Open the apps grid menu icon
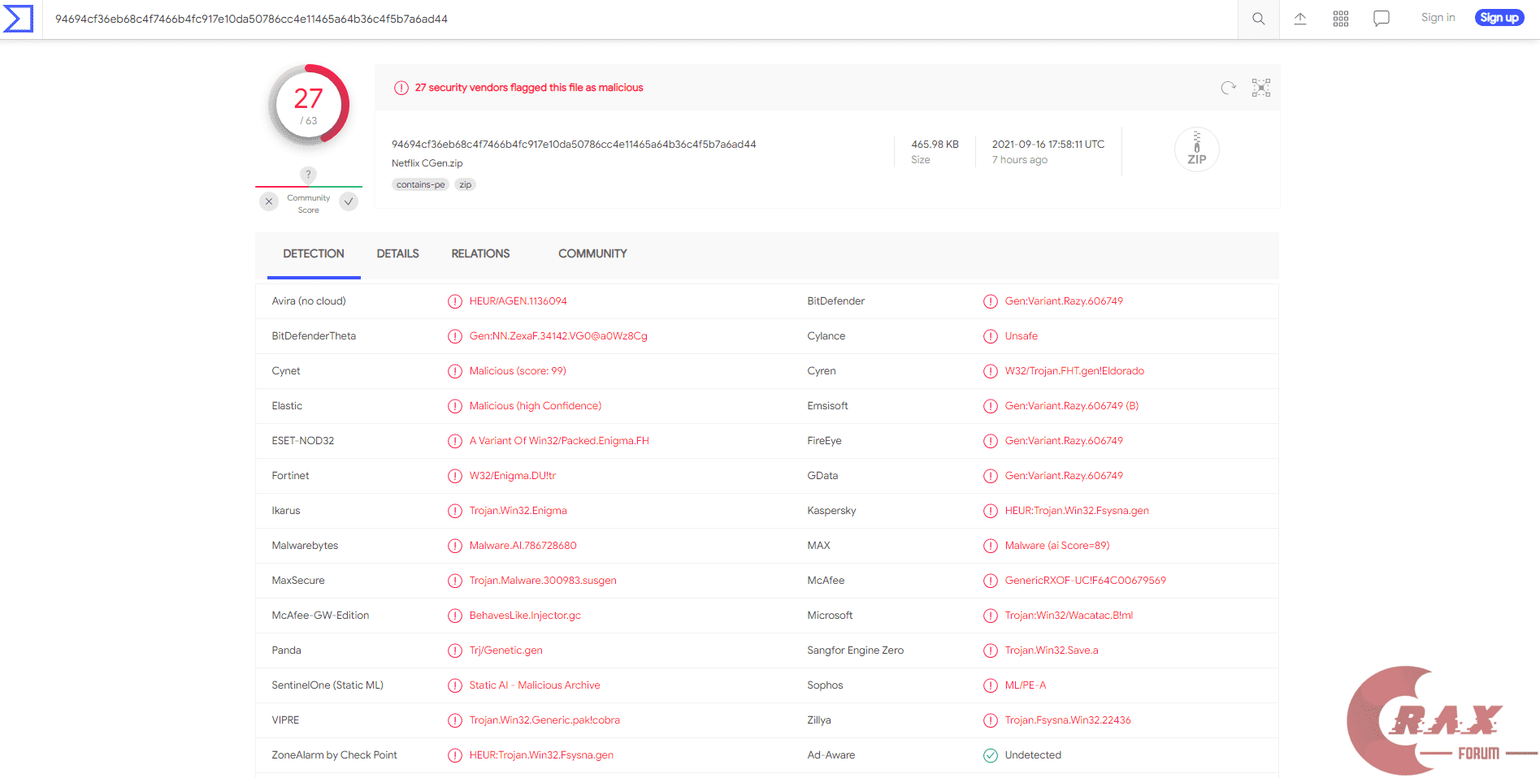1540x778 pixels. (x=1341, y=19)
